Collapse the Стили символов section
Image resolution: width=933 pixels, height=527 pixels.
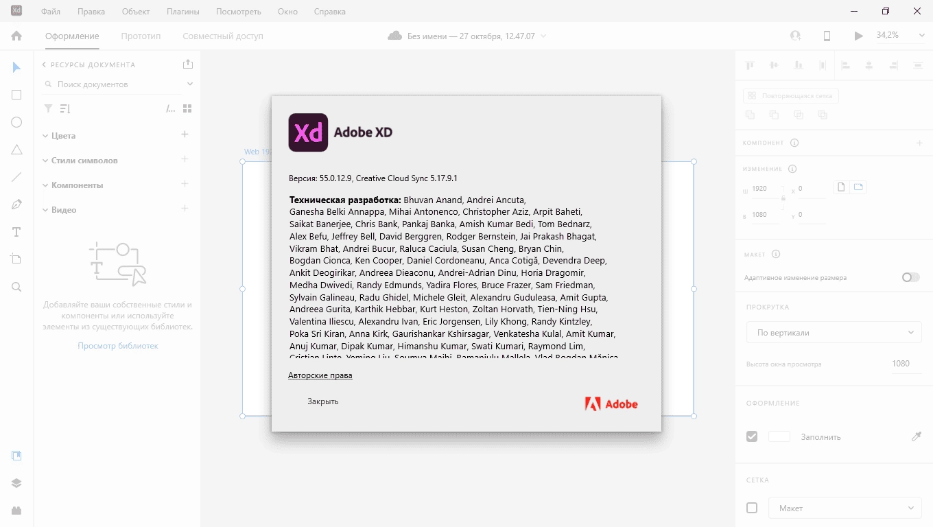[45, 161]
